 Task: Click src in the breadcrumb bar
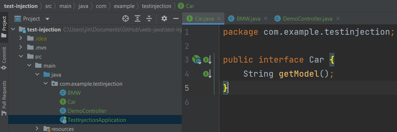pyautogui.click(x=48, y=6)
